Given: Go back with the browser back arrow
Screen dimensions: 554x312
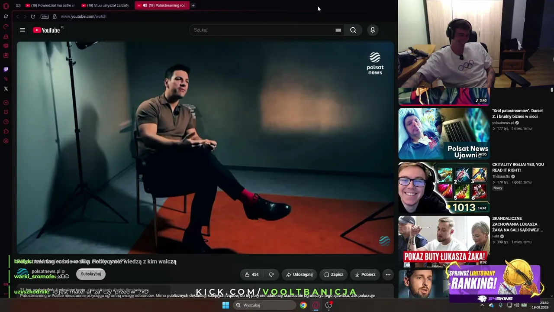Looking at the screenshot, I should [x=17, y=16].
